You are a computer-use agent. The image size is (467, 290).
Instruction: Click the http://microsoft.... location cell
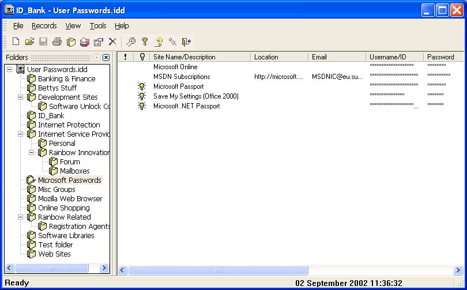point(278,77)
